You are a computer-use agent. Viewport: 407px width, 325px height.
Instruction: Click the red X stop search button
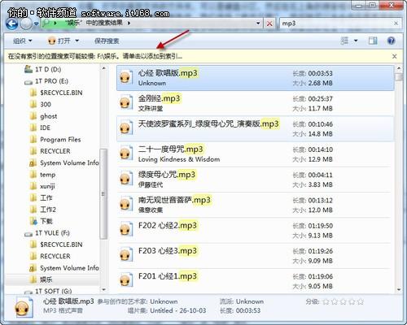click(269, 24)
